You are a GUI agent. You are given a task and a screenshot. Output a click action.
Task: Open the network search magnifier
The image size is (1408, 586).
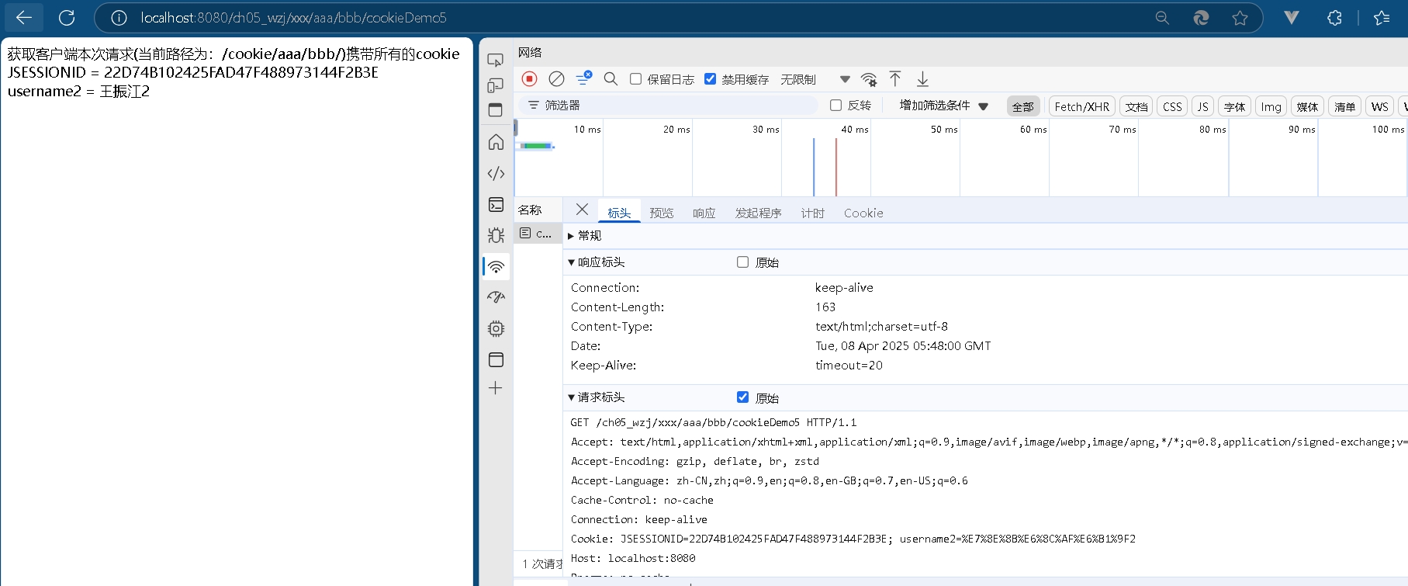611,78
